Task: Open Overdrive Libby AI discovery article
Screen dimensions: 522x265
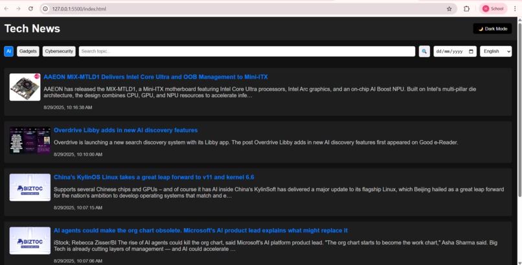Action: [x=126, y=130]
